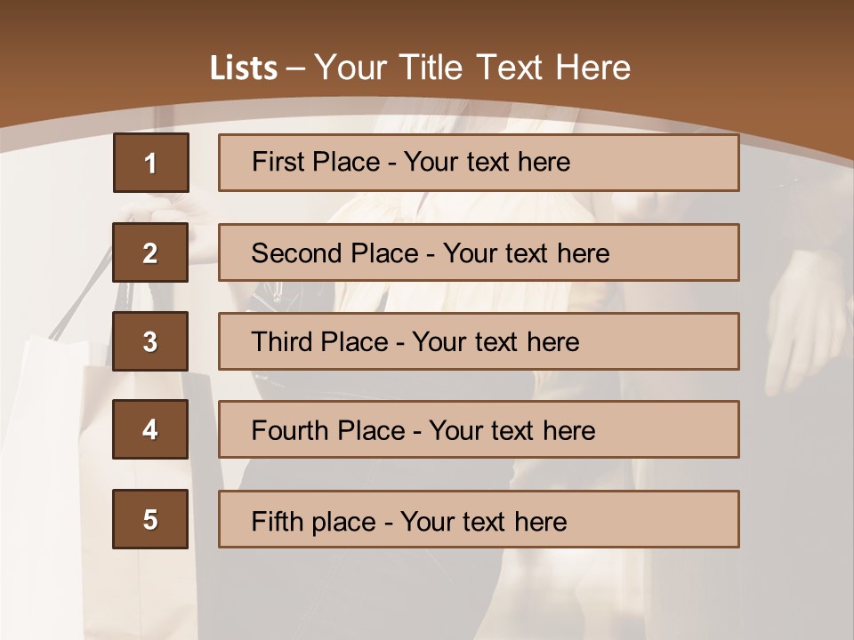Click the words 'First Place' in row one
Image resolution: width=854 pixels, height=640 pixels.
point(316,162)
